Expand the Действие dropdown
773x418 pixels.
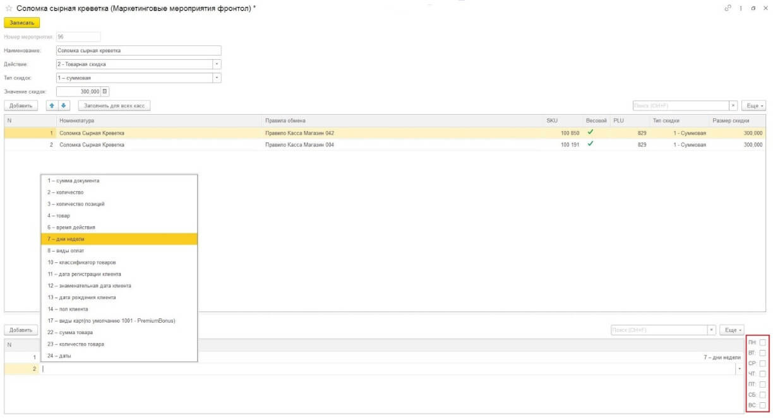coord(217,64)
